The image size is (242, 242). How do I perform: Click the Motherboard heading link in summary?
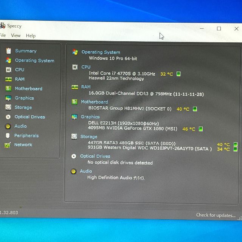coord(95,102)
